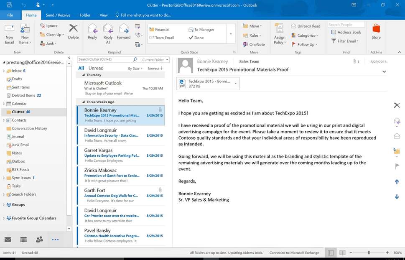Open David Longmuir Information Security email

click(x=121, y=135)
